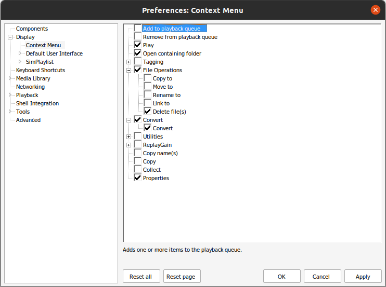Collapse the File Operations group
Viewport: 386px width, 287px height.
128,70
